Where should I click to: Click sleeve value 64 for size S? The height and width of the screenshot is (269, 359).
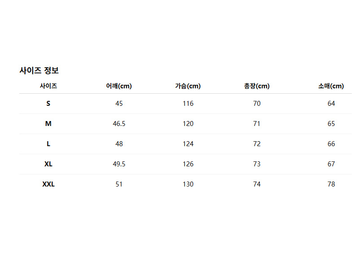331,104
